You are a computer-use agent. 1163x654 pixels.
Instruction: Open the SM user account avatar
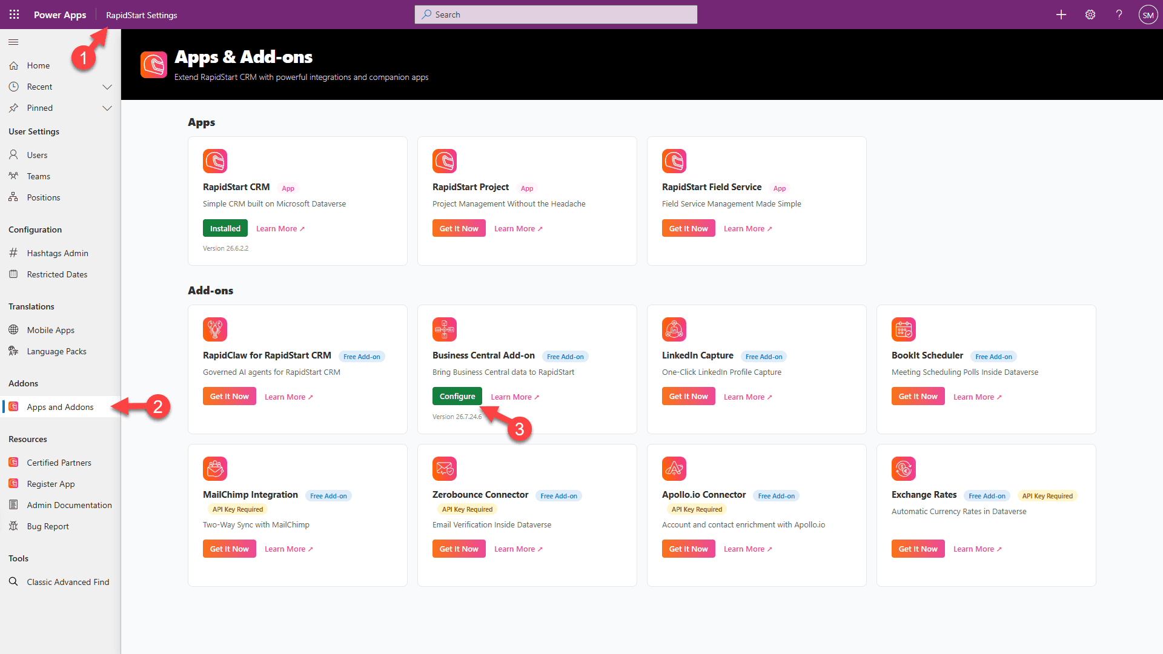[1148, 15]
